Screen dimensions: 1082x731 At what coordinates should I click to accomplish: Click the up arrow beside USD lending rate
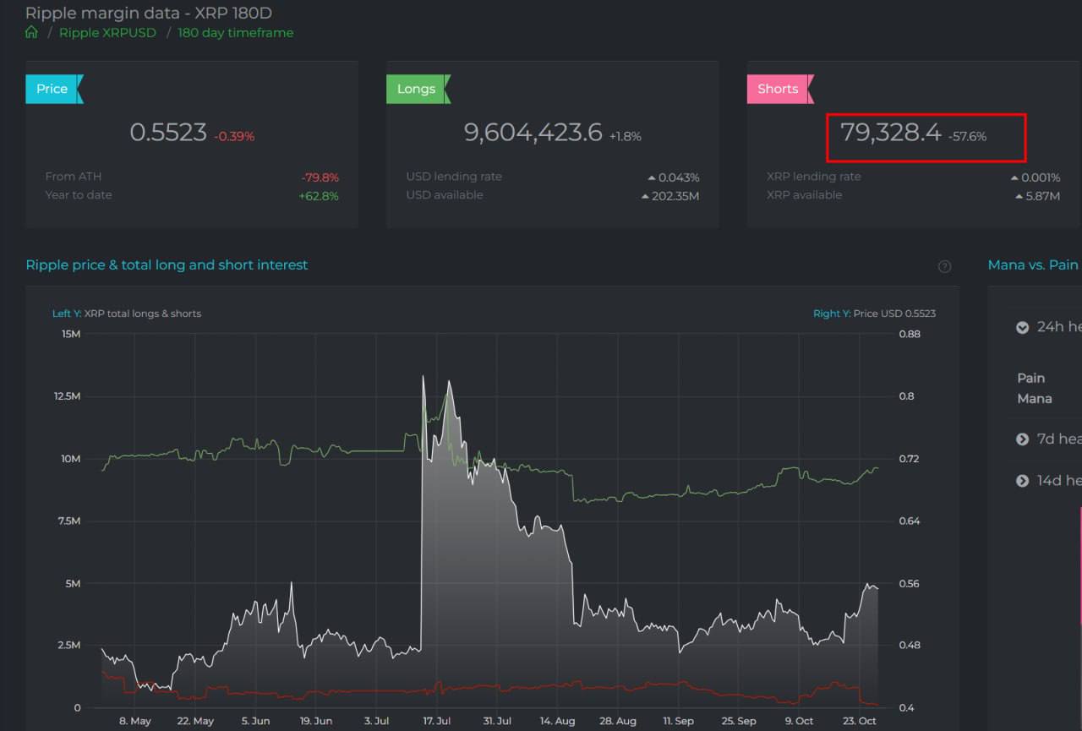tap(651, 177)
